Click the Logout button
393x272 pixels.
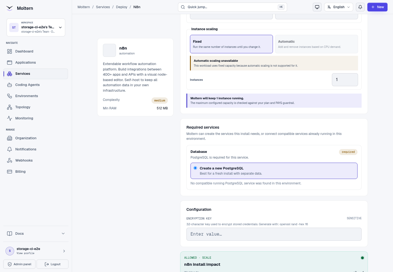tap(52, 264)
